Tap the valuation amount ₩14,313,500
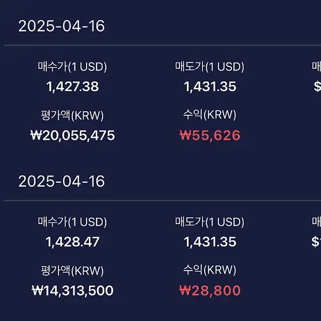 click(x=72, y=291)
